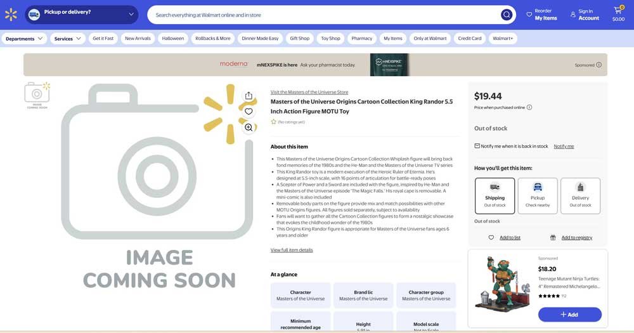Click the Walmart spark logo
The height and width of the screenshot is (333, 634).
[x=11, y=15]
